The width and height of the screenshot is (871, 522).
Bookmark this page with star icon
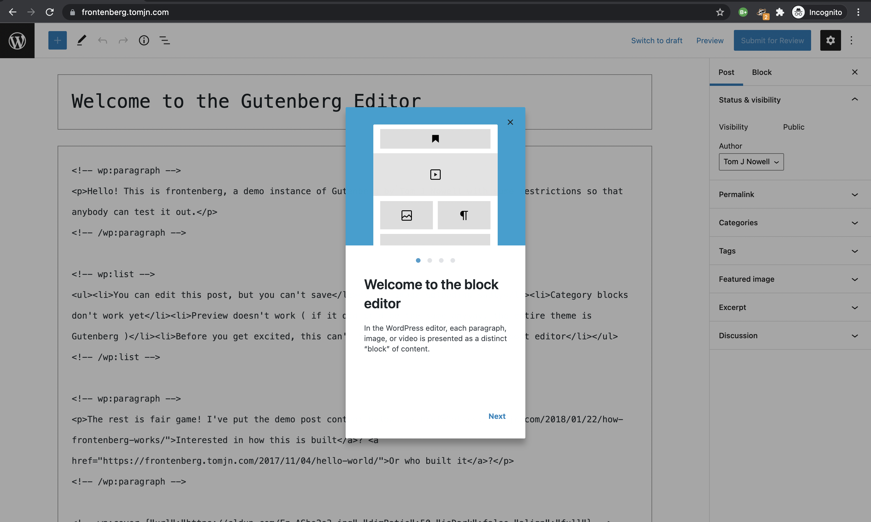pyautogui.click(x=720, y=12)
